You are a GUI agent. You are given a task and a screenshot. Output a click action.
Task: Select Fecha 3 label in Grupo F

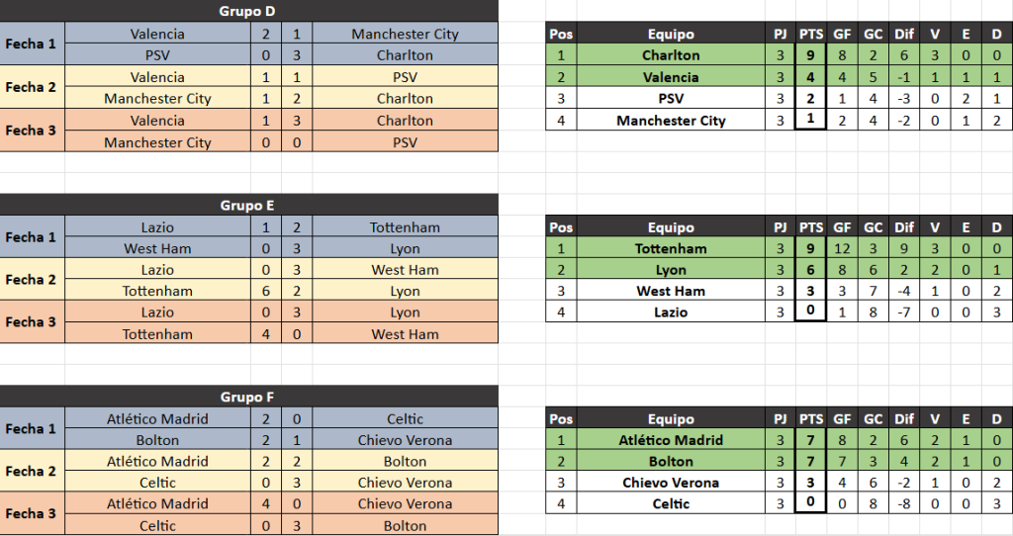(32, 514)
